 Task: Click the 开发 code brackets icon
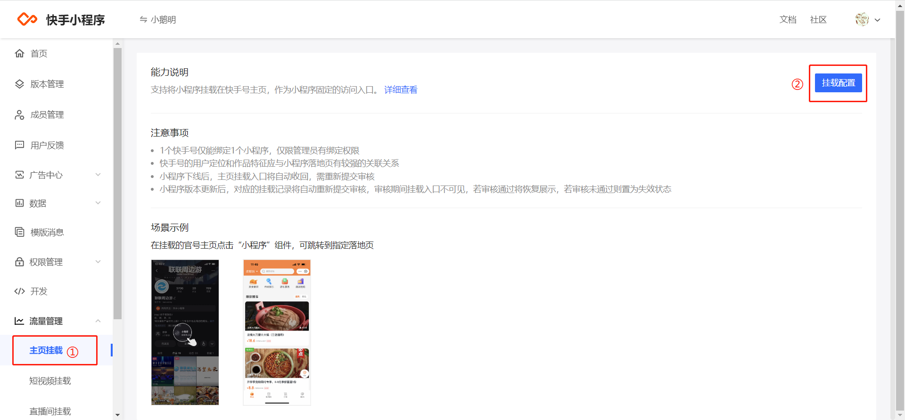pos(19,291)
